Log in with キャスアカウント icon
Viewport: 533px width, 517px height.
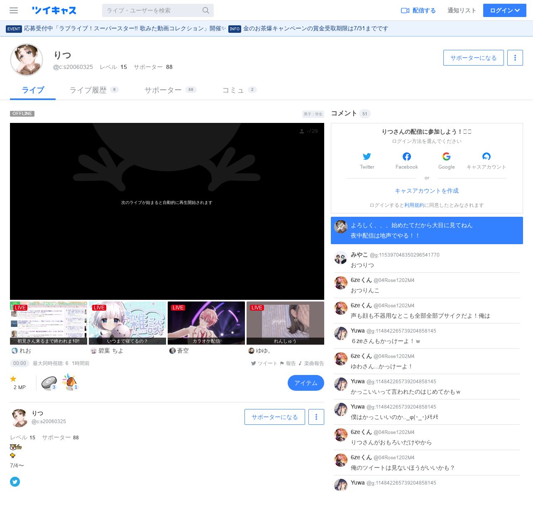[487, 157]
